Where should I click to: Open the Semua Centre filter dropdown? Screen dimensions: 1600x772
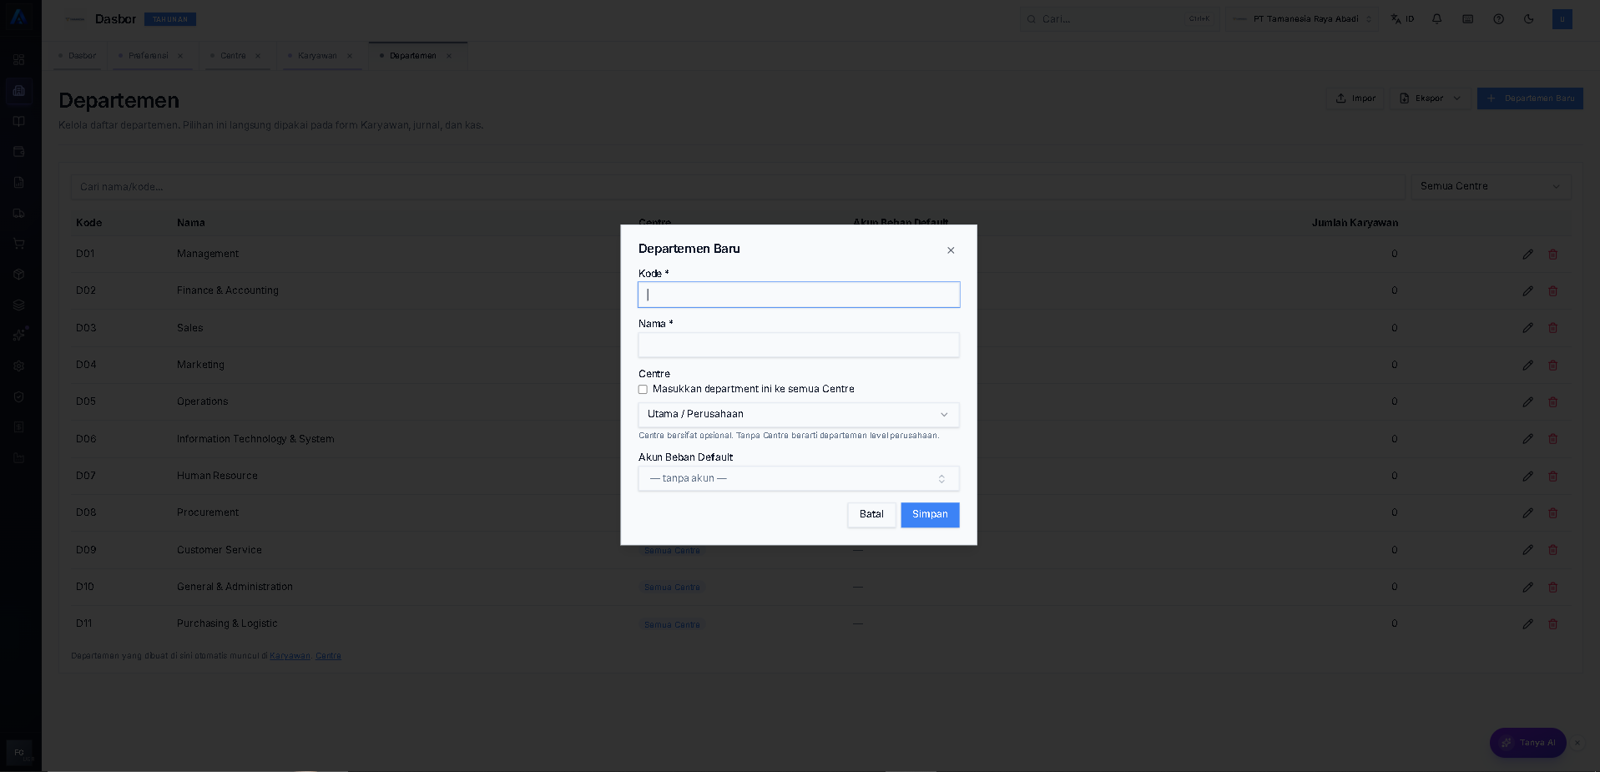(x=1491, y=186)
